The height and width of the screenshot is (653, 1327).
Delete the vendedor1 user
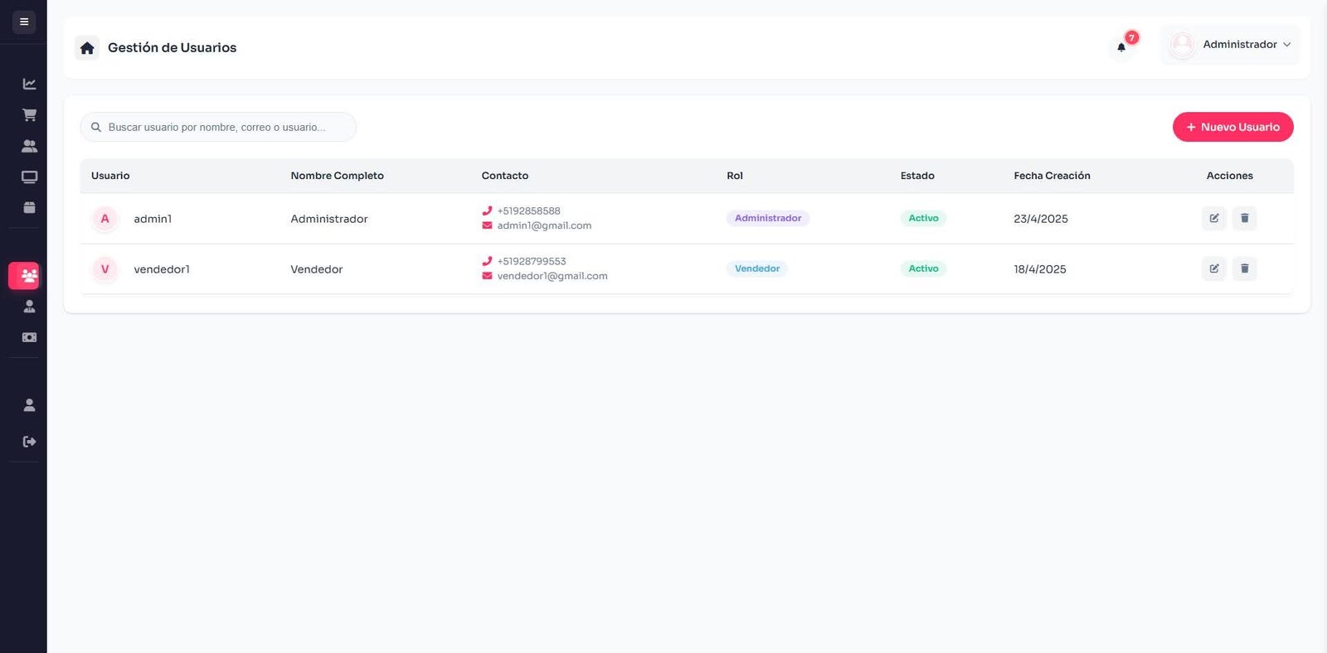pyautogui.click(x=1244, y=268)
